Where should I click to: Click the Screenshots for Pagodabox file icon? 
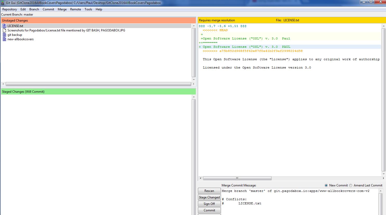pos(4,30)
